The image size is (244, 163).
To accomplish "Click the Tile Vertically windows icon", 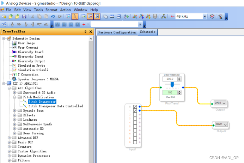I will click(x=112, y=16).
